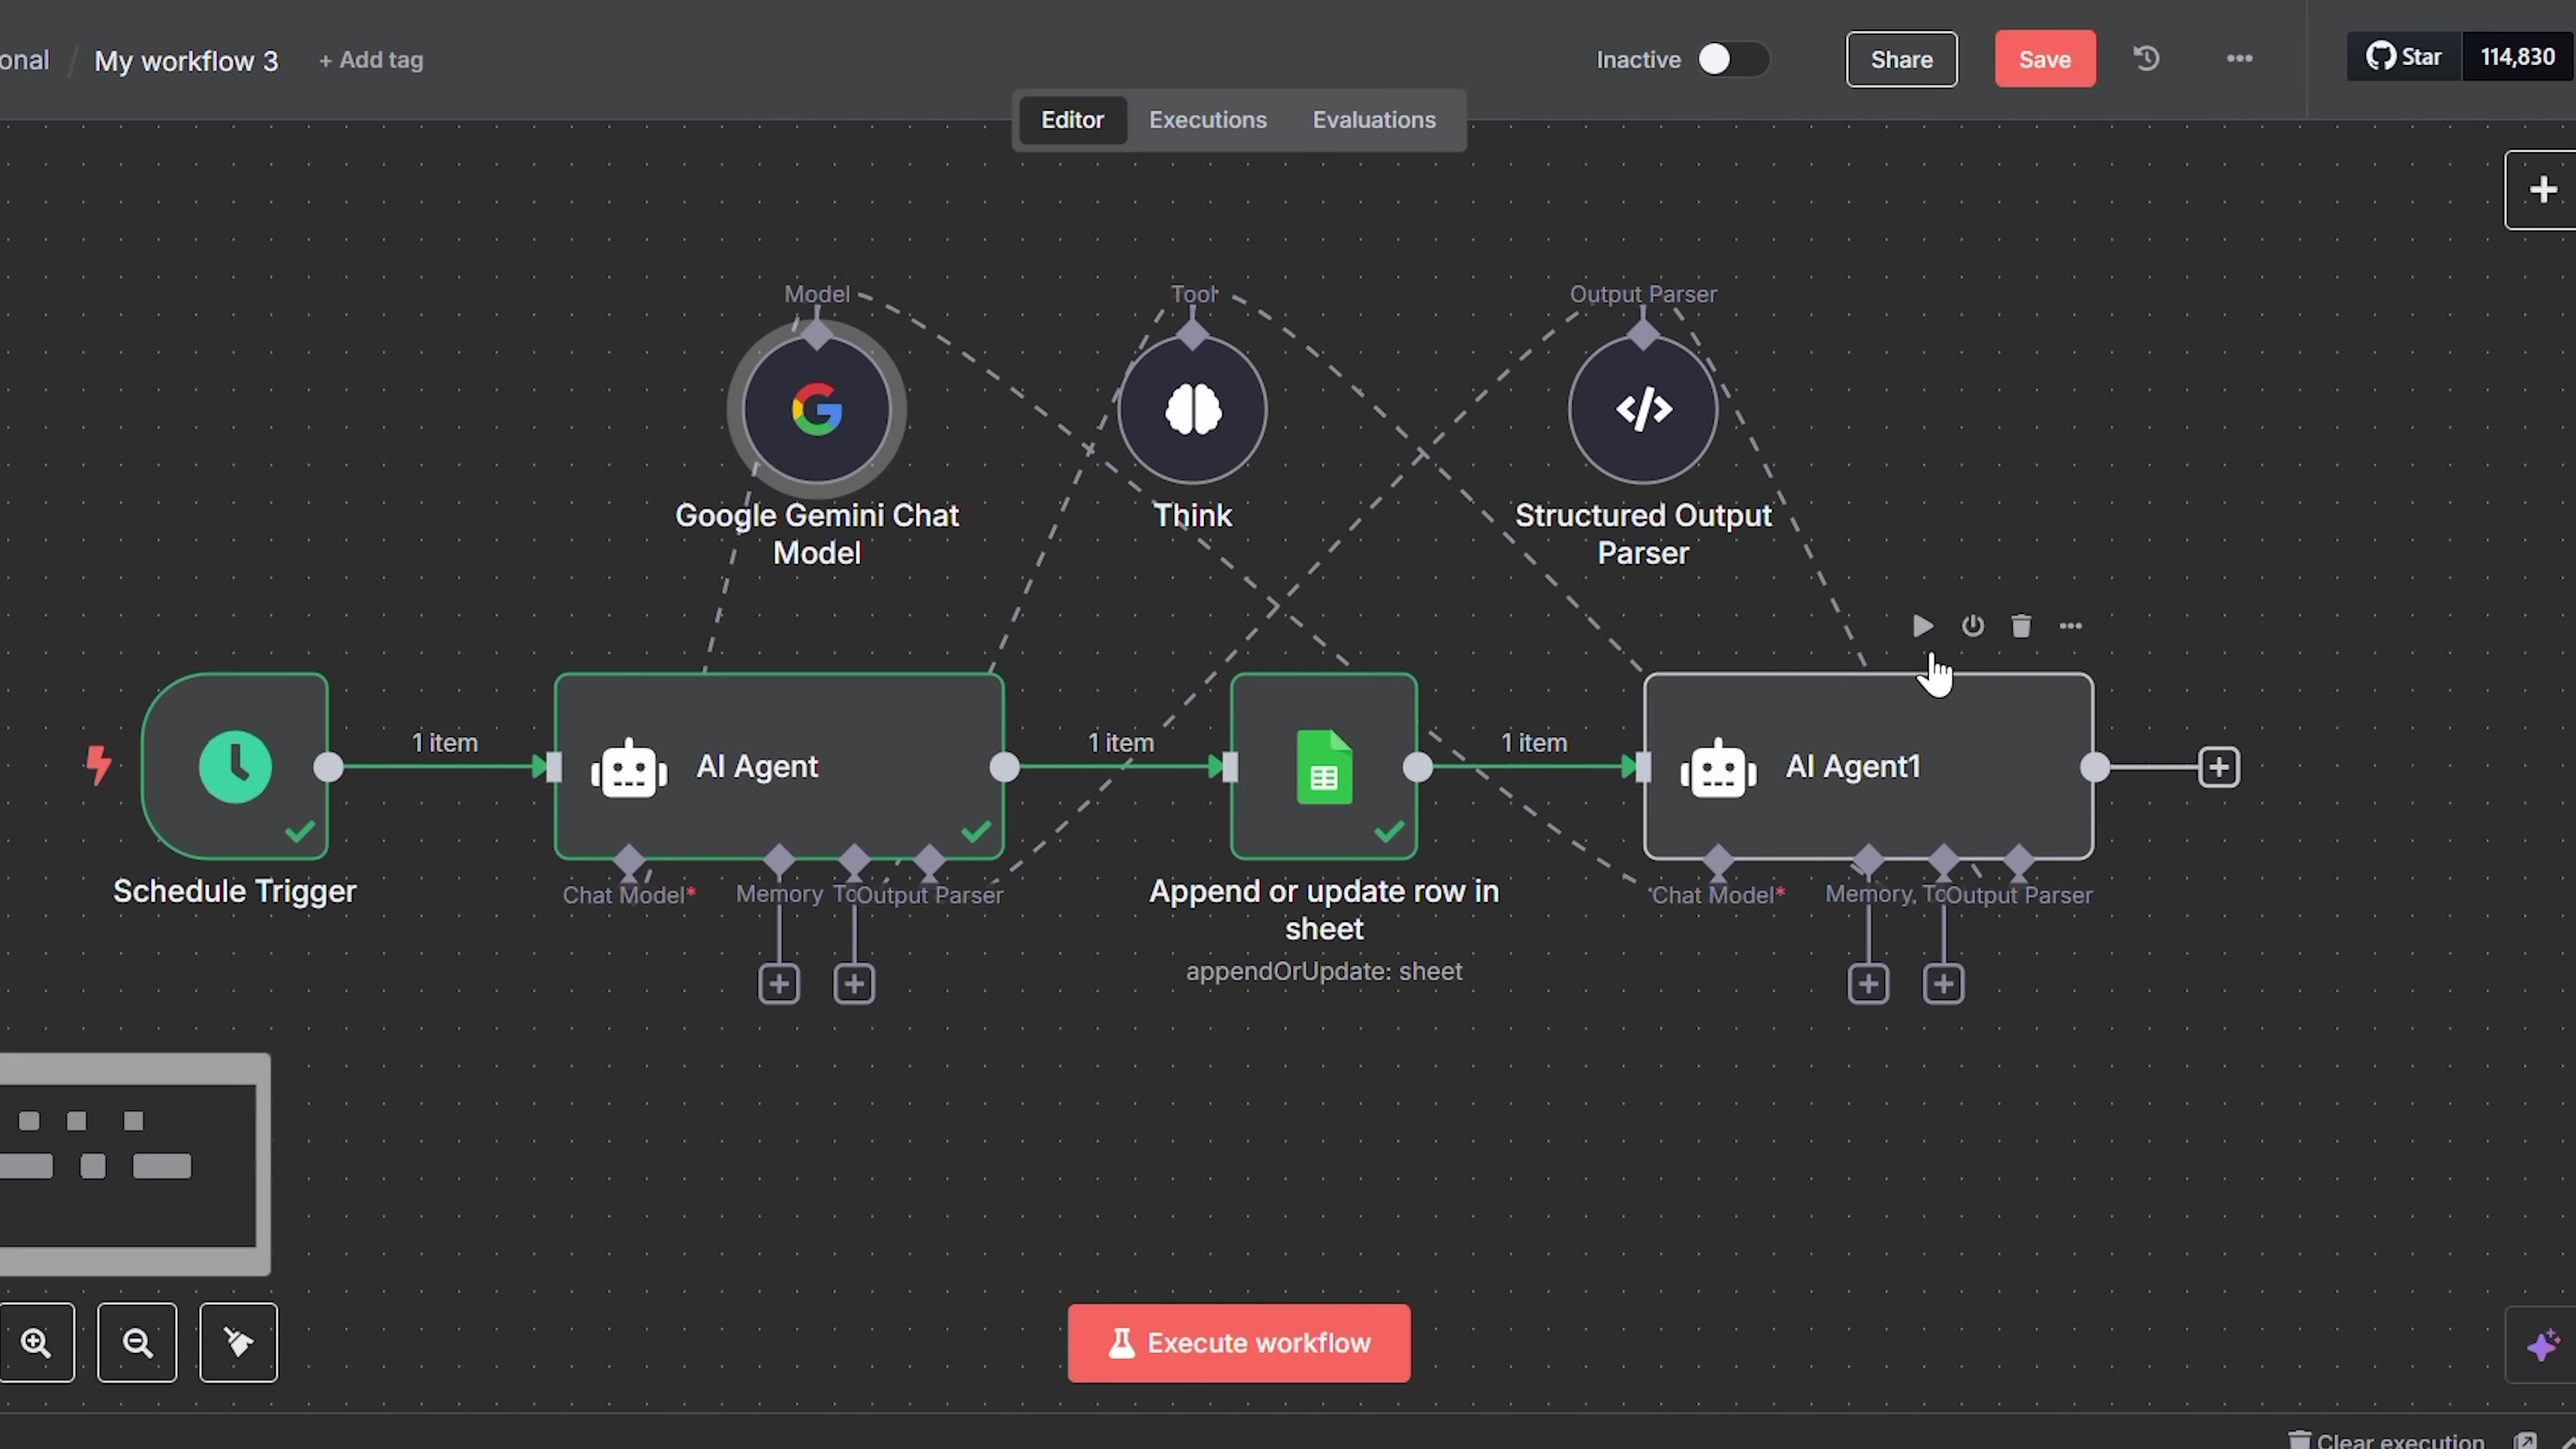Image resolution: width=2576 pixels, height=1449 pixels.
Task: Add Tool sub-node to AI Agent
Action: point(854,984)
